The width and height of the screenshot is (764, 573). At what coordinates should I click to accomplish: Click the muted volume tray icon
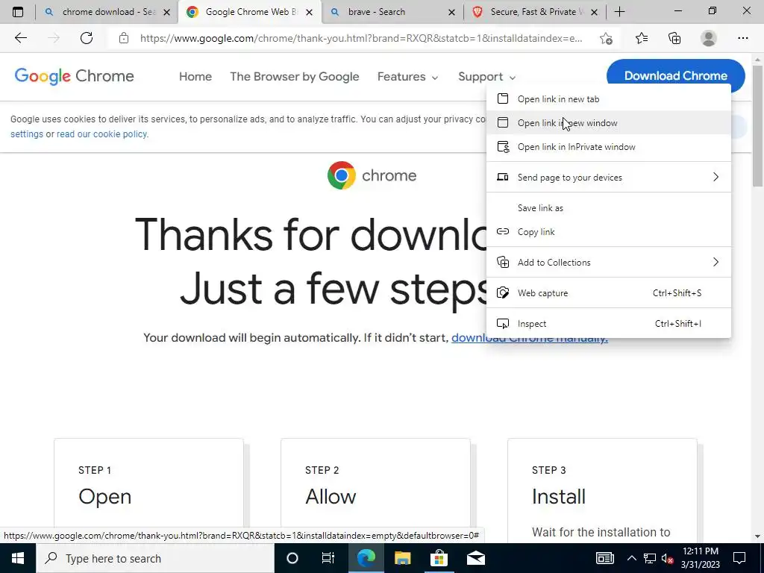point(668,558)
